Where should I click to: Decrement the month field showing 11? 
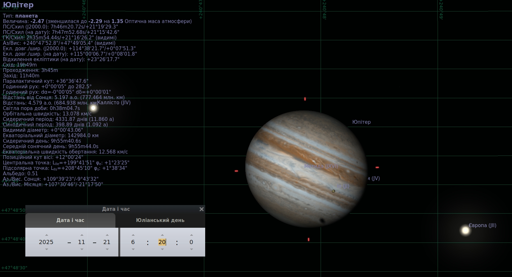click(x=82, y=249)
